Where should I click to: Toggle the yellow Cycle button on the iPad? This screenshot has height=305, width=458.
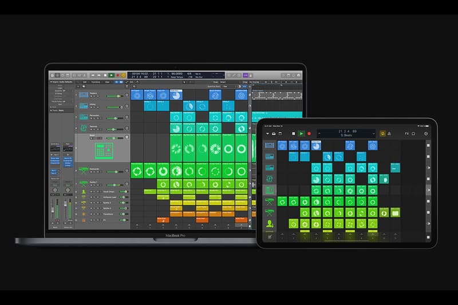click(x=382, y=133)
